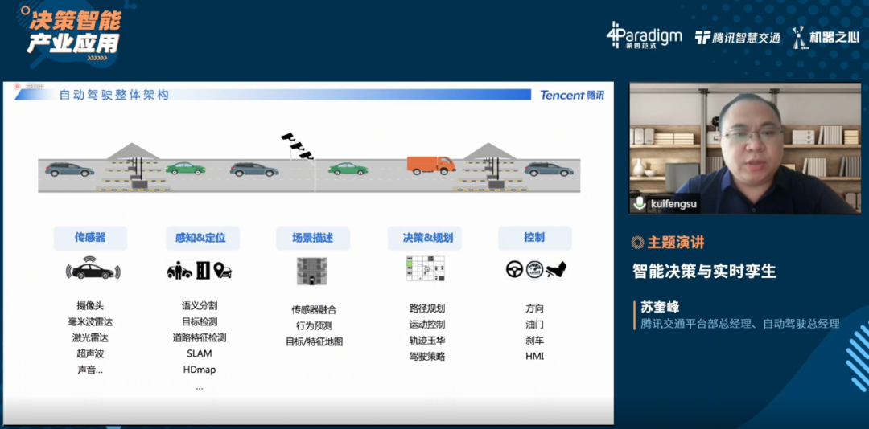This screenshot has width=869, height=429.
Task: Click the 传感器融合 list item
Action: 315,309
